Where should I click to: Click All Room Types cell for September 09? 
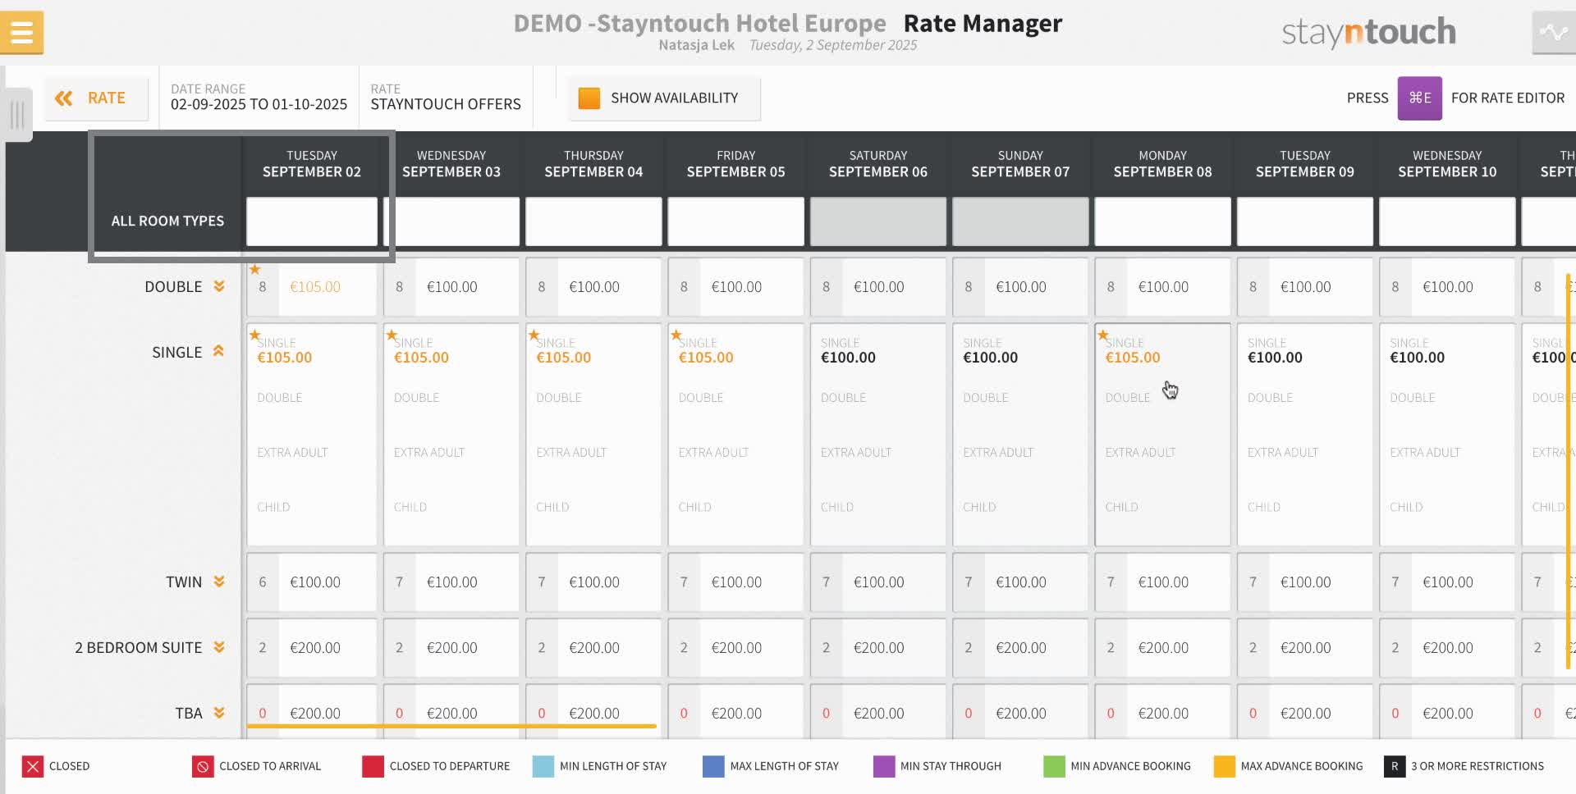click(x=1305, y=221)
